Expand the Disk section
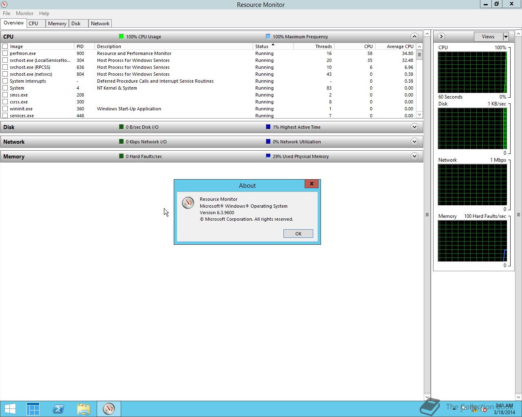Image resolution: width=522 pixels, height=417 pixels. (414, 127)
